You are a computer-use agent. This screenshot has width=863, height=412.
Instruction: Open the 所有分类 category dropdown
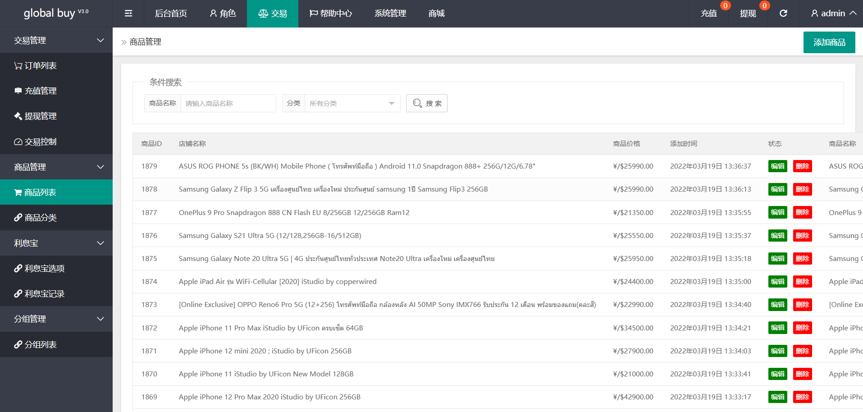tap(352, 104)
